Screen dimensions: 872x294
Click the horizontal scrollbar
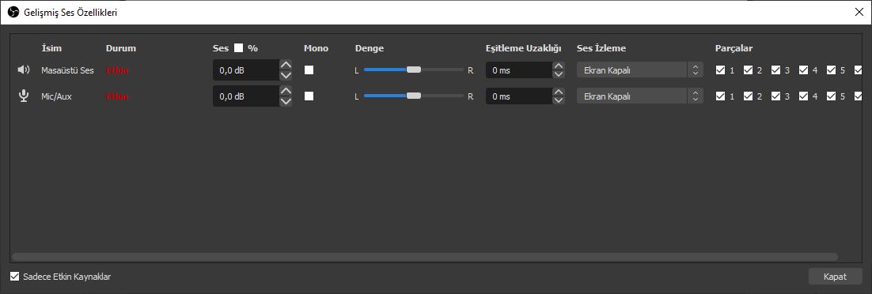pyautogui.click(x=424, y=257)
